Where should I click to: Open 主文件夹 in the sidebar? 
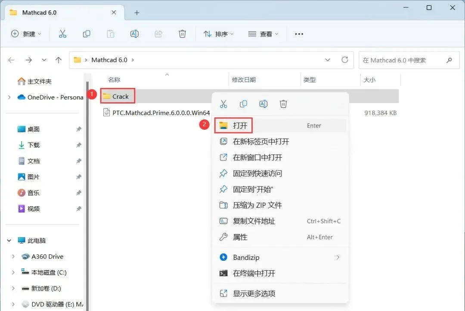pos(35,81)
